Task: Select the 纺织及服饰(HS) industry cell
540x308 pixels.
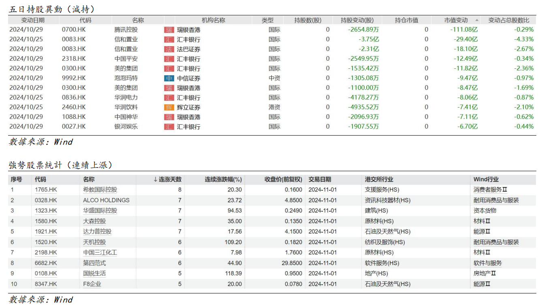Action: point(385,242)
